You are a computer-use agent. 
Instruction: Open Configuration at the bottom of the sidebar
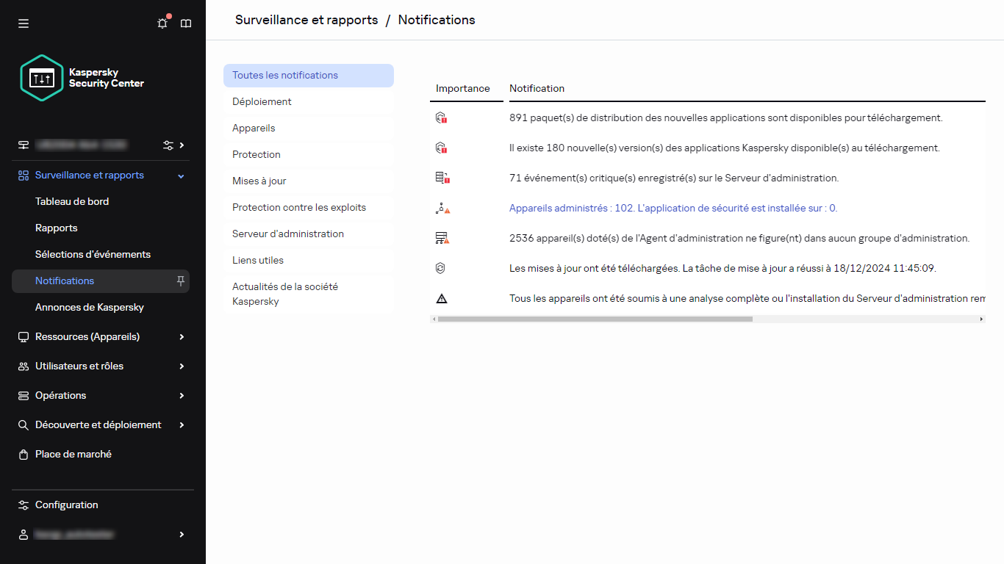tap(66, 505)
